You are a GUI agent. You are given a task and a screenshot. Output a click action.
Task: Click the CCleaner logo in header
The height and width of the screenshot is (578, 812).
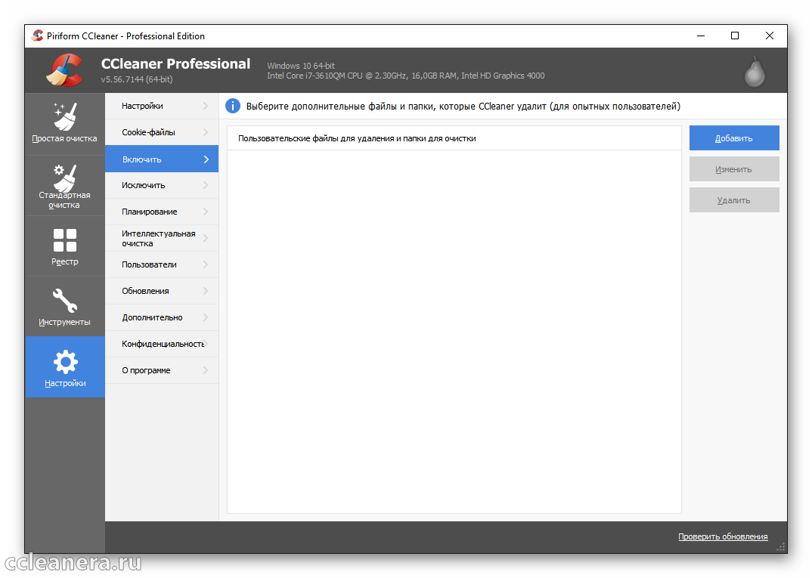[64, 70]
